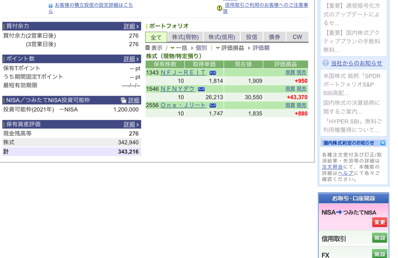Click 現売 for NFNYダウ
The image size is (398, 258).
[301, 89]
